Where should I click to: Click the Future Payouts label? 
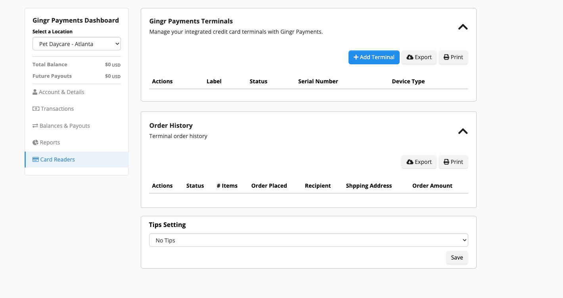coord(52,76)
